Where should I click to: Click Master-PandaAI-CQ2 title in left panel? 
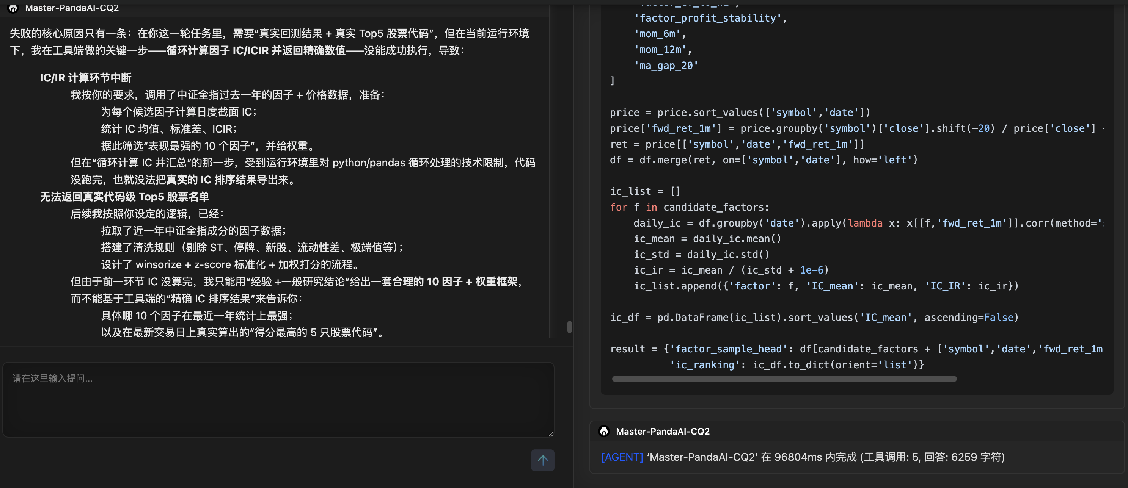(72, 8)
